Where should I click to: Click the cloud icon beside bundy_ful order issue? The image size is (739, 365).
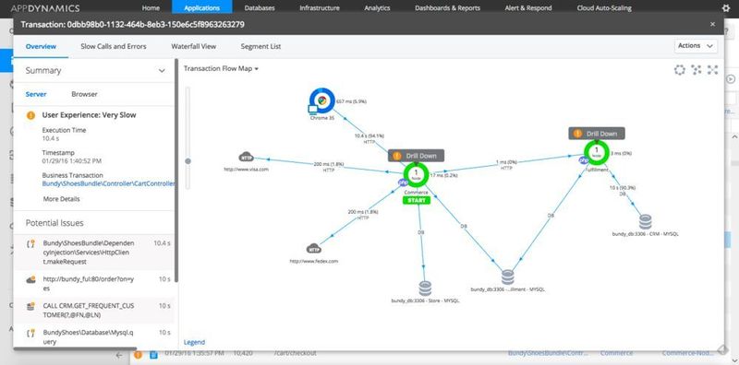30,279
